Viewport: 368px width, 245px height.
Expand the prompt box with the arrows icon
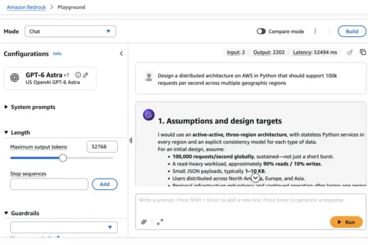160,222
